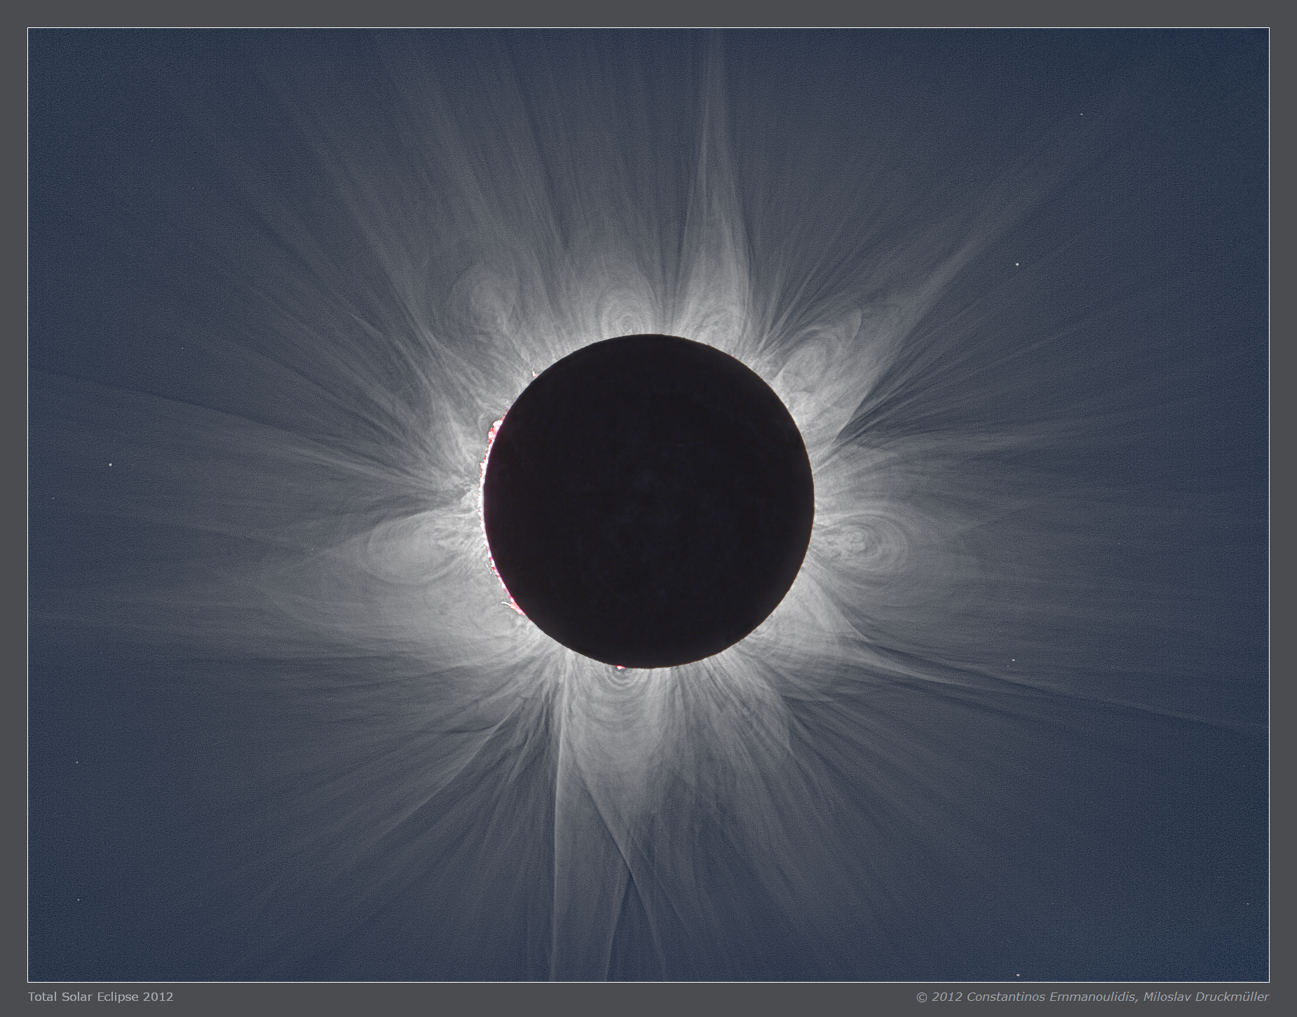Click the bright star right of the upper corona
Viewport: 1297px width, 1017px height.
point(1017,264)
